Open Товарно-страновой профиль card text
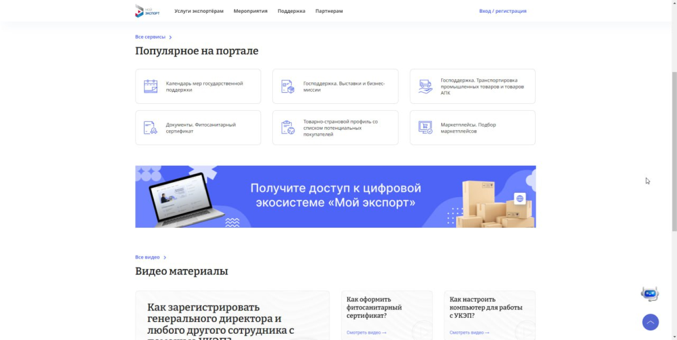Viewport: 677px width, 340px height. pos(340,128)
